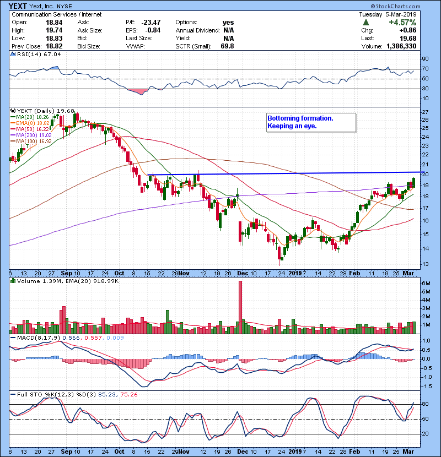This screenshot has height=457, width=441.
Task: Select the 'Bottoming formation' annotation box
Action: coord(310,122)
